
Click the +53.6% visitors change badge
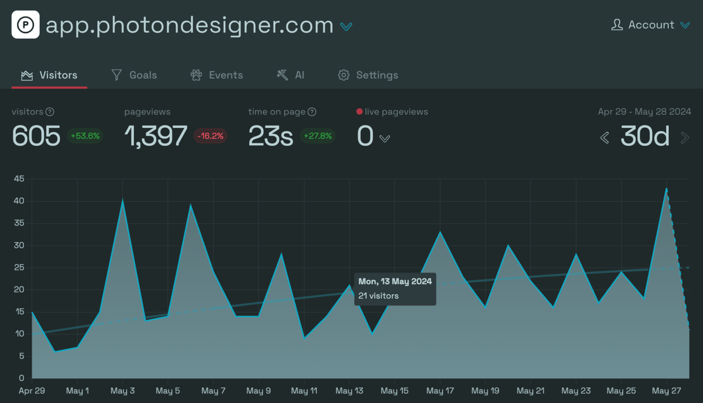(85, 136)
